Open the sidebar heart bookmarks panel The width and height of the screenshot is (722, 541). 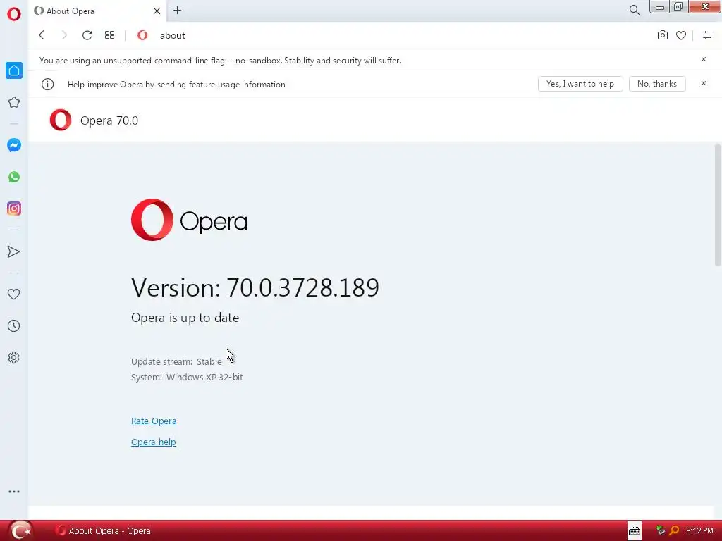coord(14,294)
